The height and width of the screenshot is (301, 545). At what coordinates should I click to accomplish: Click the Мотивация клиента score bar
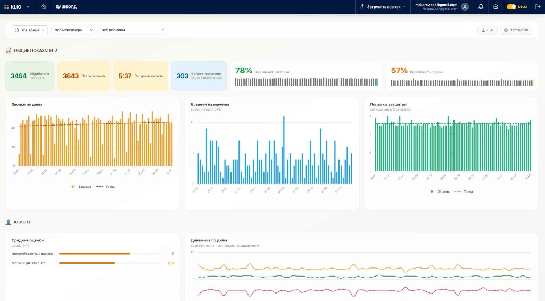[110, 263]
